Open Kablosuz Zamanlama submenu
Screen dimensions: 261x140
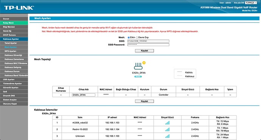tap(14, 59)
